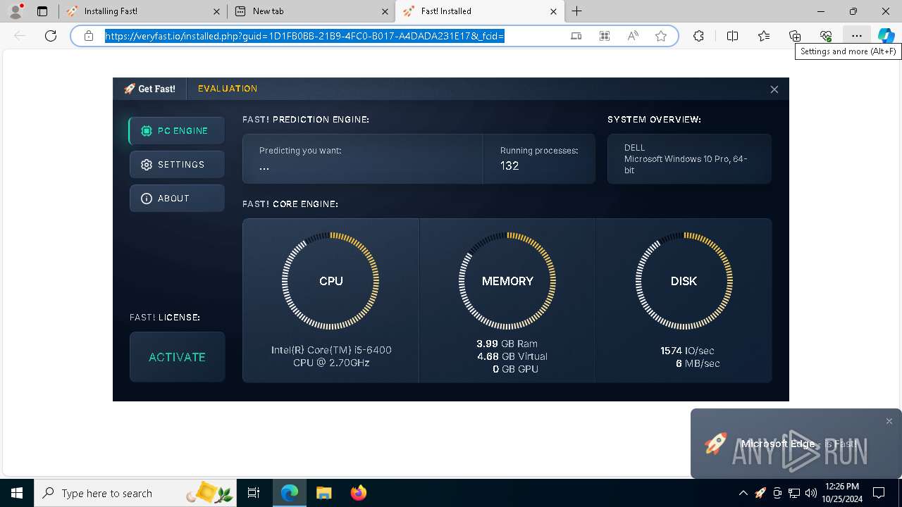Image resolution: width=902 pixels, height=507 pixels.
Task: Open the taskbar clock 12:26 PM
Action: coord(841,493)
